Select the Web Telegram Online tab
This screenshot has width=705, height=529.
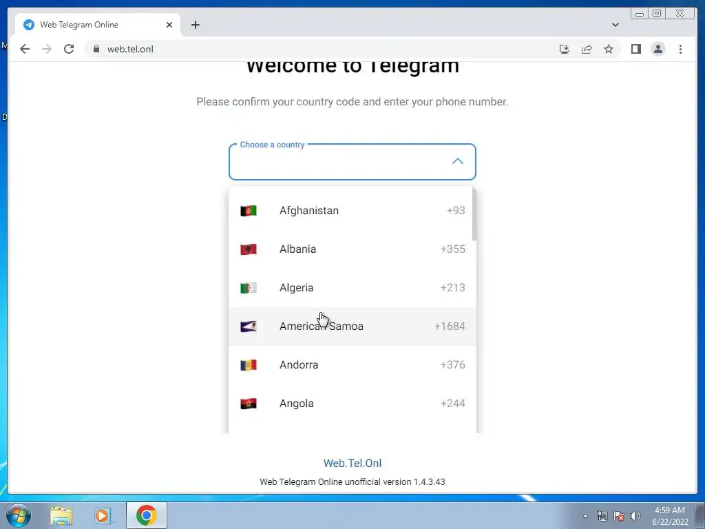[98, 25]
